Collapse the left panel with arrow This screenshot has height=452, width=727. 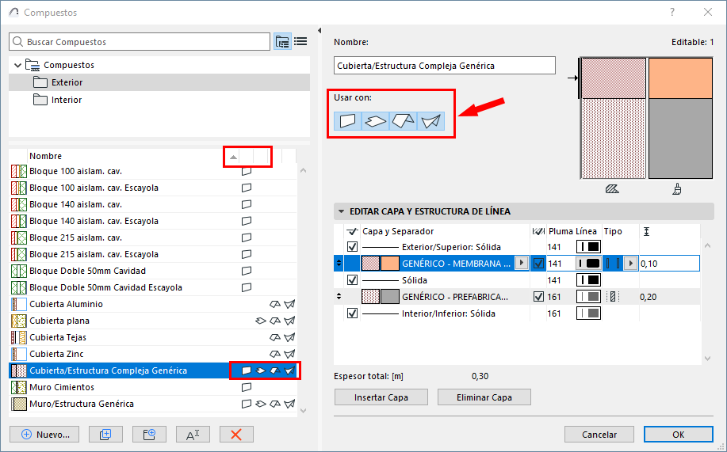coord(319,31)
